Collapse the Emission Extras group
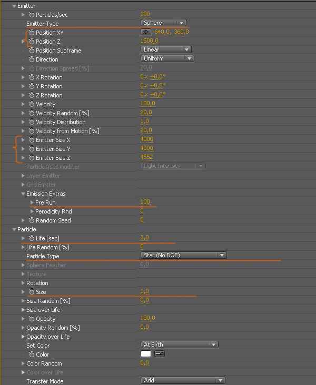 point(23,194)
